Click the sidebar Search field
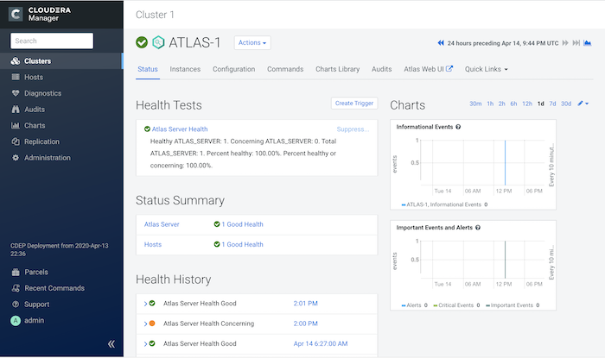This screenshot has height=358, width=605. point(52,41)
